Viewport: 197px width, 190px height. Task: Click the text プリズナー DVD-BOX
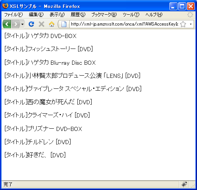[55, 129]
